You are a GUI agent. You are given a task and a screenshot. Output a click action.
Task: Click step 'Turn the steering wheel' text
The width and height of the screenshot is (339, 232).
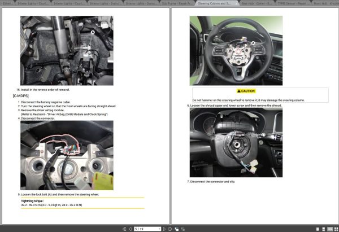pos(67,106)
